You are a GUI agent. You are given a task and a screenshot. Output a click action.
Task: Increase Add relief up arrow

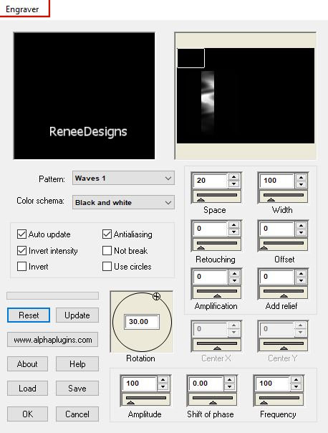[301, 273]
